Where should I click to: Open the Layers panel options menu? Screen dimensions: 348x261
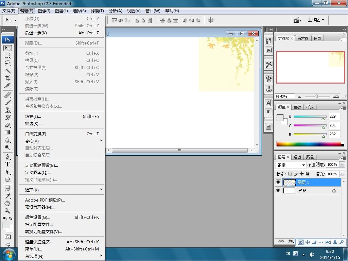(x=343, y=158)
